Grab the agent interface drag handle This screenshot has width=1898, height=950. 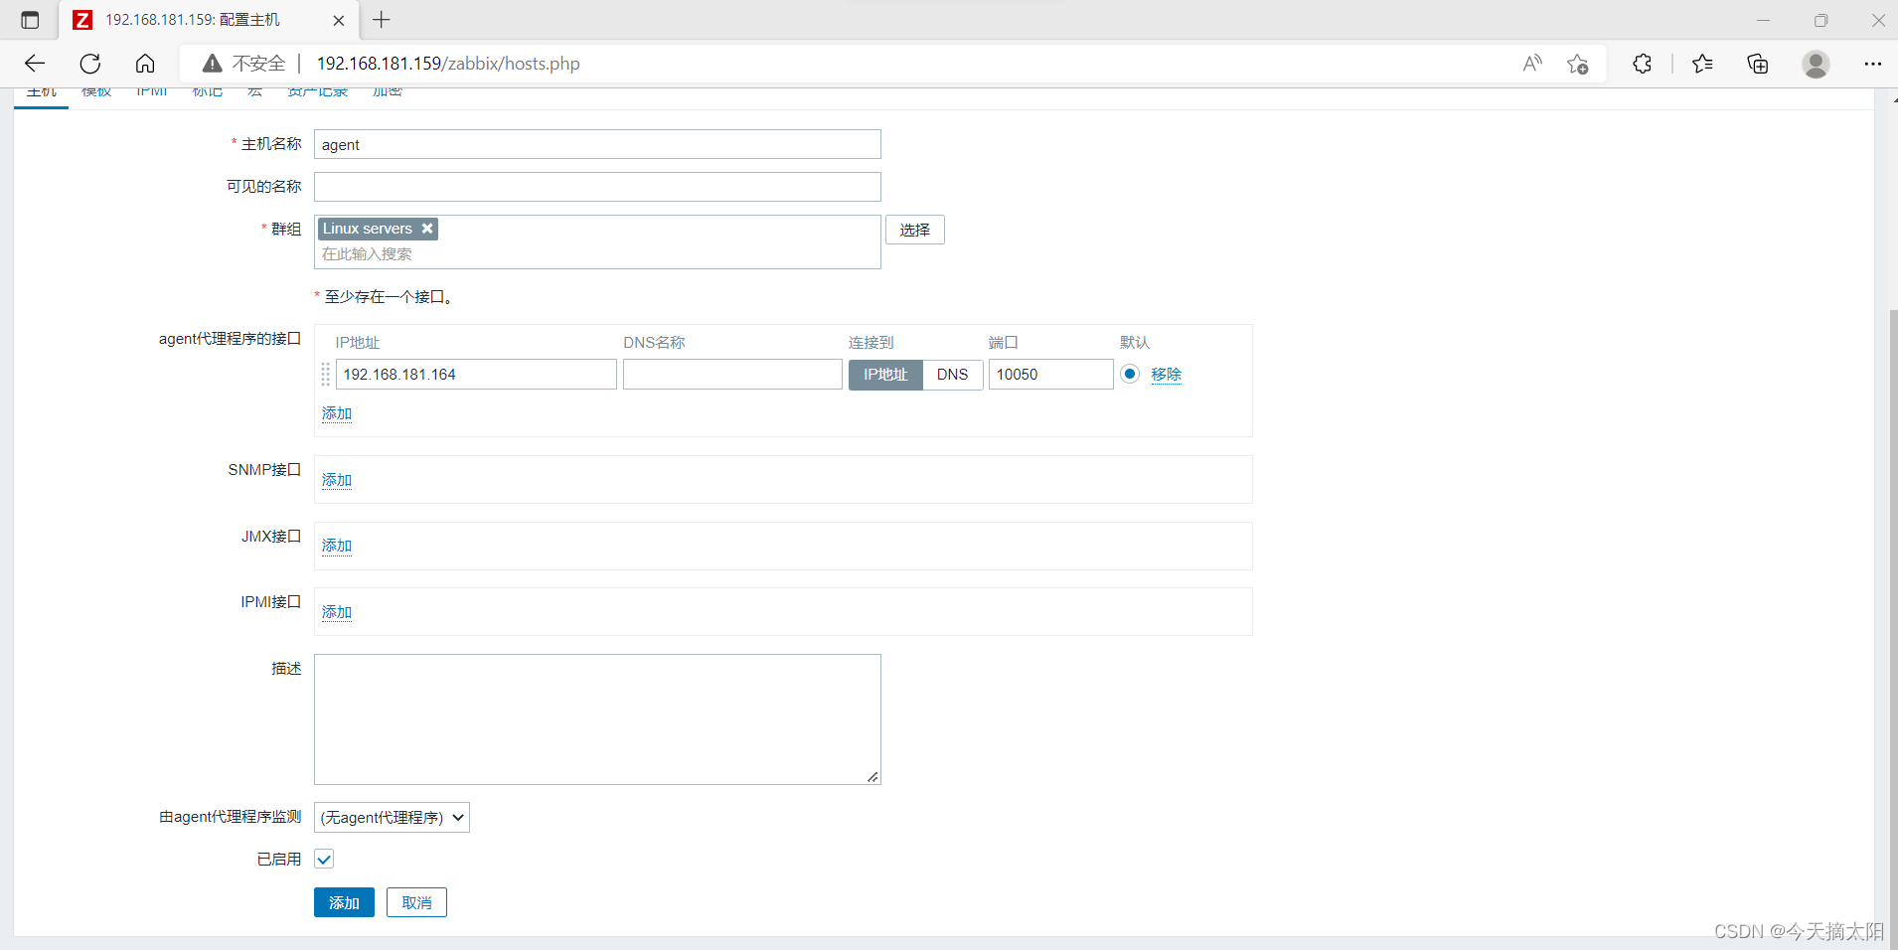point(326,375)
